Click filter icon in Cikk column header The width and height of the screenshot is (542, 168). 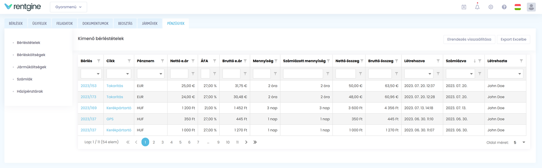[129, 61]
